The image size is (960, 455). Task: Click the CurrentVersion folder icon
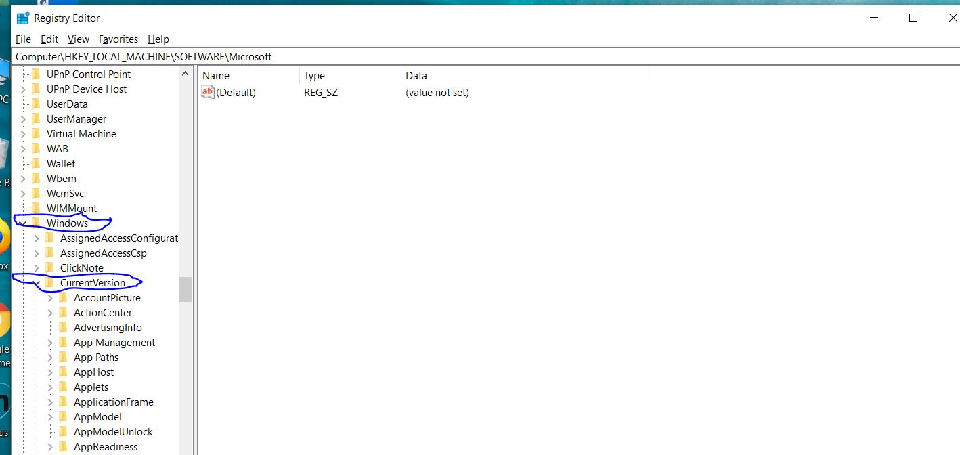(x=50, y=282)
